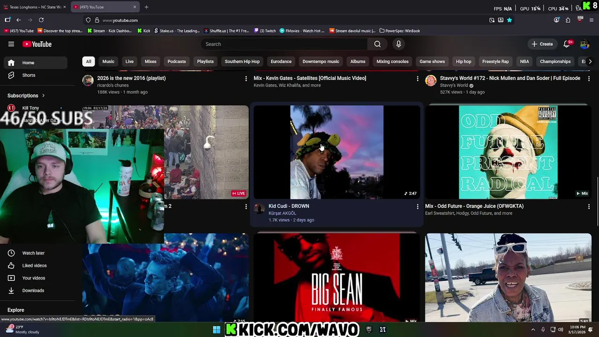This screenshot has height=337, width=599.
Task: Open the (3) Twitch bookmark
Action: (x=265, y=31)
